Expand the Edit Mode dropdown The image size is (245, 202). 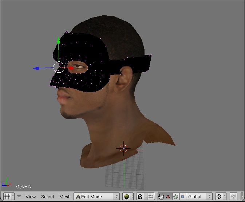[x=97, y=197]
